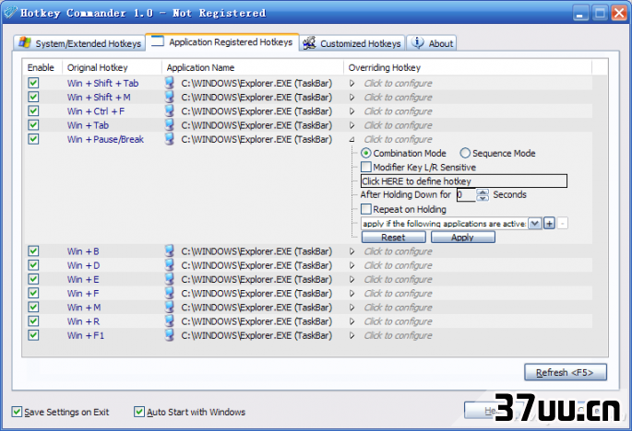Screen dimensions: 632x431
Task: Toggle Auto Start with Windows
Action: pyautogui.click(x=139, y=412)
